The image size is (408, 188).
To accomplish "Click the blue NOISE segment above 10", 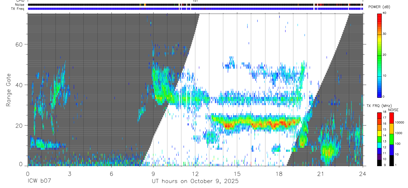I will coord(392,150).
